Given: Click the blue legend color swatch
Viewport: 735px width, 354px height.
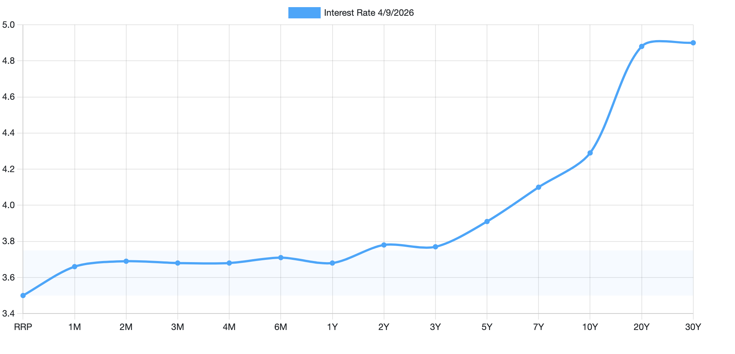Looking at the screenshot, I should click(304, 12).
